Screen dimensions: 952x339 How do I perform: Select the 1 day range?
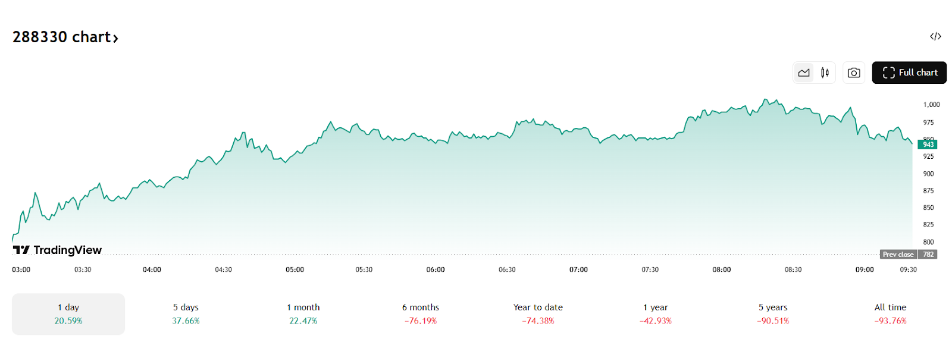point(68,314)
